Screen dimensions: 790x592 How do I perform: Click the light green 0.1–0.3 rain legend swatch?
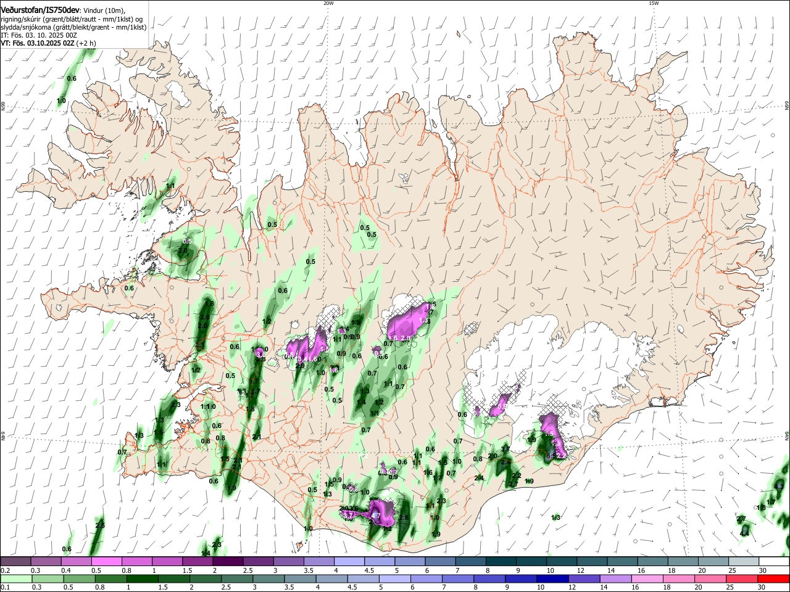[x=15, y=579]
